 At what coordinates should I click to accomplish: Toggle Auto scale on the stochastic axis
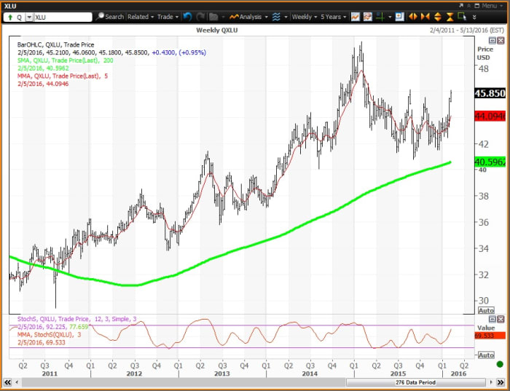coord(485,355)
